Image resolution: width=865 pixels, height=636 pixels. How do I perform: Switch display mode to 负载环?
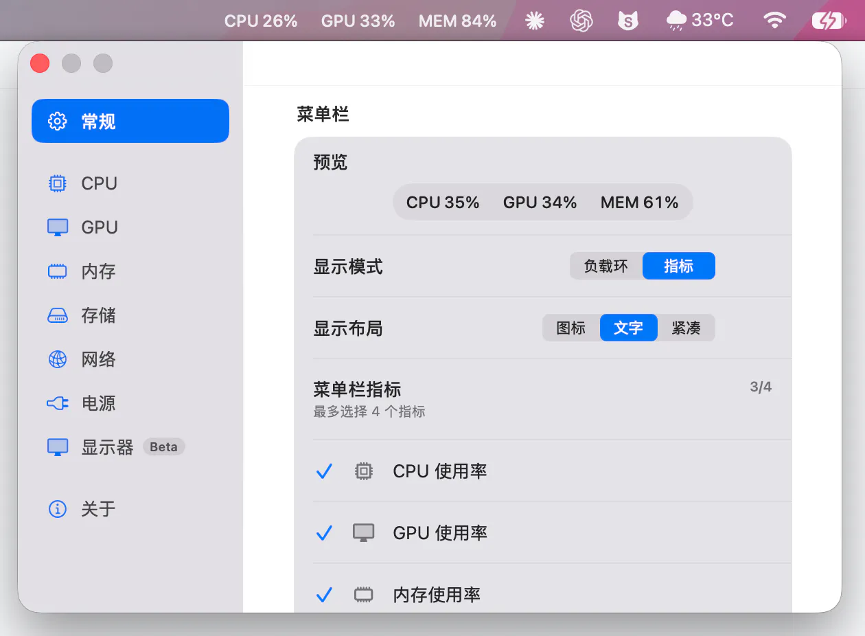pyautogui.click(x=606, y=266)
